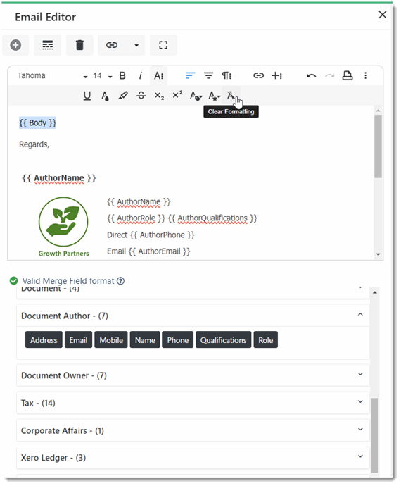
Task: Open the vertical dots more menu
Action: [365, 75]
